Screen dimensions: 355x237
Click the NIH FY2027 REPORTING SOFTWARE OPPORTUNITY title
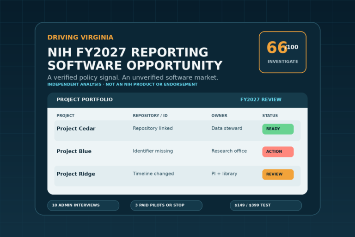coord(135,59)
